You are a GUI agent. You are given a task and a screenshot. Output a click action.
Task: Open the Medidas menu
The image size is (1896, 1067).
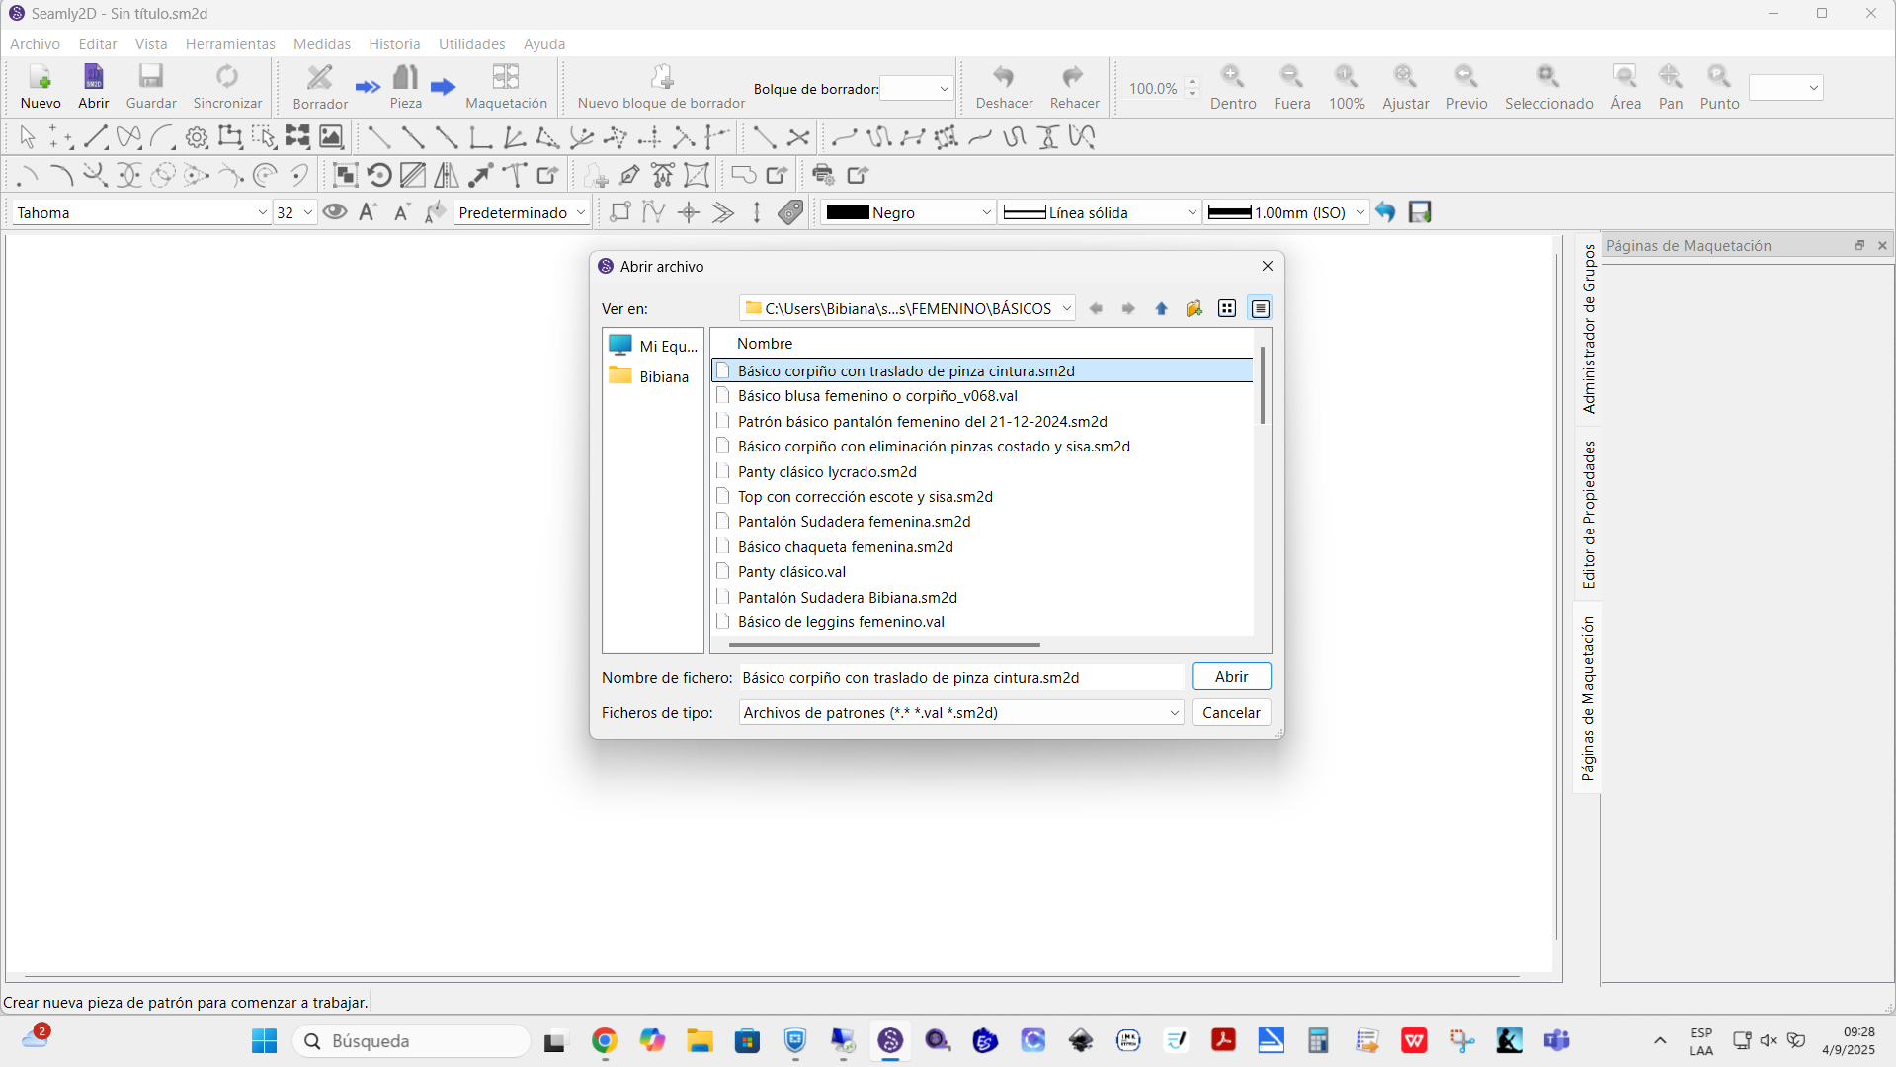pyautogui.click(x=322, y=44)
